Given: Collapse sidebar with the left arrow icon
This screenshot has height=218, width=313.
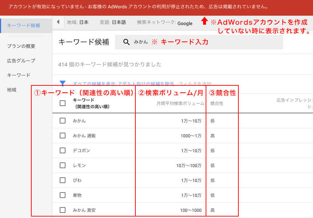Looking at the screenshot, I should coord(58,22).
